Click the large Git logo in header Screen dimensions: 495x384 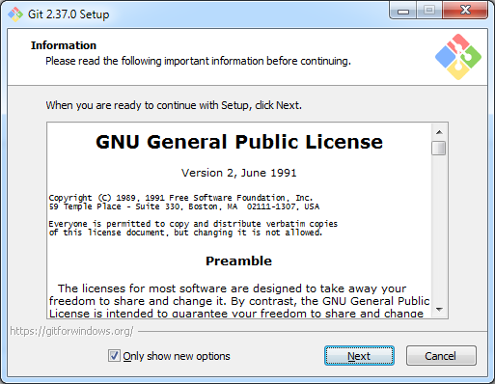coord(458,57)
